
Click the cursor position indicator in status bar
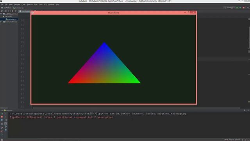point(226,140)
